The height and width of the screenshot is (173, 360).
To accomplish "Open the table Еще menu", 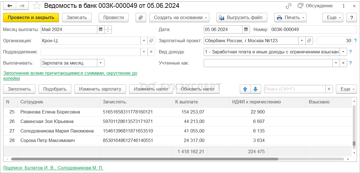I will pyautogui.click(x=346, y=89).
